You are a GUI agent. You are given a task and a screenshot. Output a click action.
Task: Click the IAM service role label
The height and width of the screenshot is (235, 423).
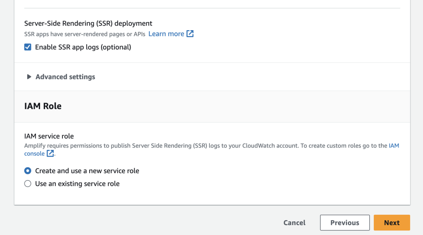coord(49,136)
